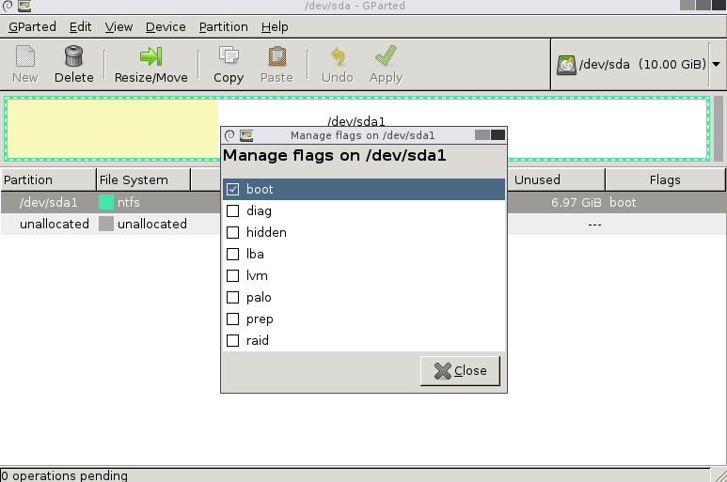727x482 pixels.
Task: Open the Edit menu
Action: [80, 27]
